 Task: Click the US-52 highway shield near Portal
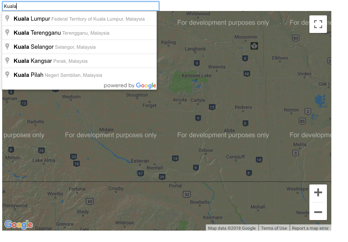coord(187,194)
